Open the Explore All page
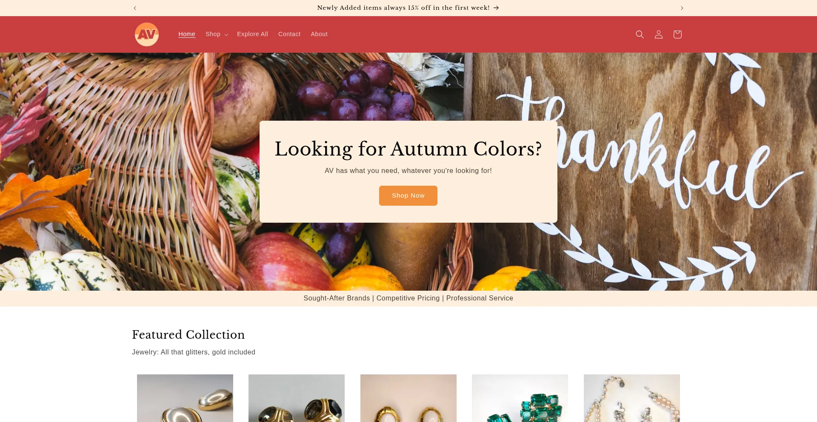The width and height of the screenshot is (817, 422). pyautogui.click(x=252, y=34)
